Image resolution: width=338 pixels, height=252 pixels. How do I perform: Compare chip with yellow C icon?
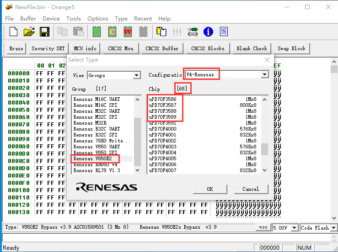pyautogui.click(x=112, y=32)
